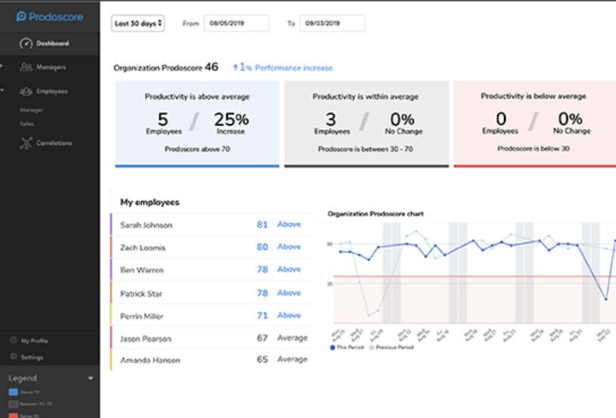Viewport: 616px width, 418px height.
Task: Click the My Profile icon
Action: click(x=14, y=340)
